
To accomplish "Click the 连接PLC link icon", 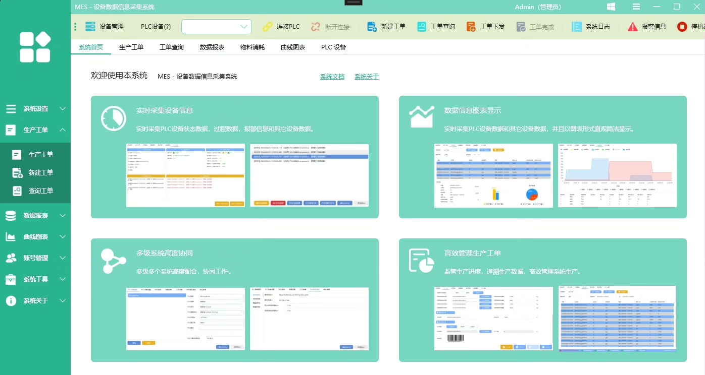I will (x=267, y=27).
